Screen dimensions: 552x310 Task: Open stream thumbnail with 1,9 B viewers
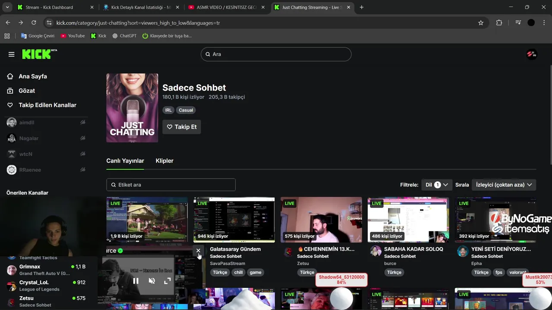pyautogui.click(x=147, y=220)
